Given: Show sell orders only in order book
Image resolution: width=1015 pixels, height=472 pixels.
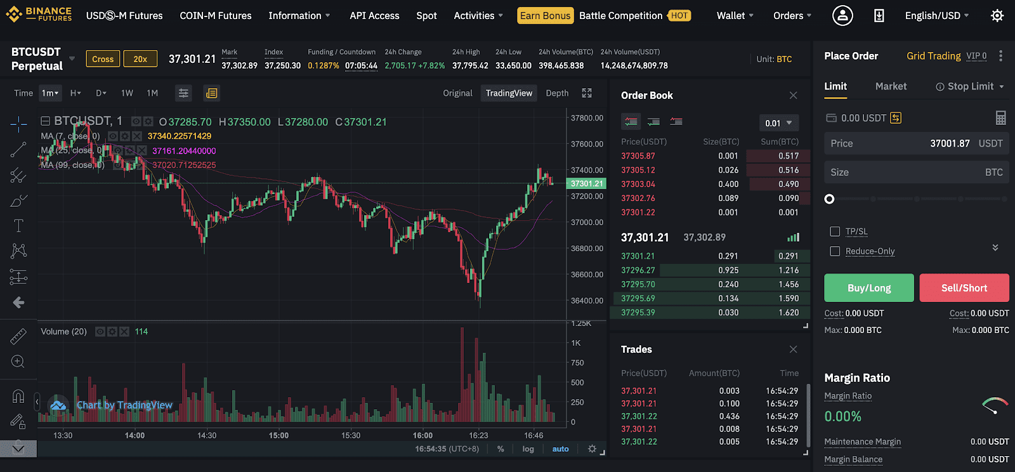Looking at the screenshot, I should pos(676,122).
